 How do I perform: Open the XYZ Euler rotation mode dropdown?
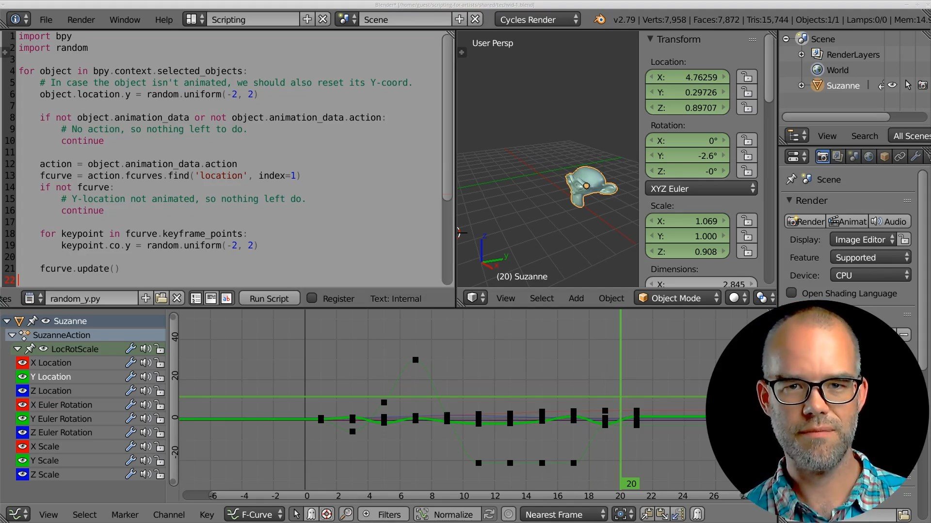click(701, 188)
